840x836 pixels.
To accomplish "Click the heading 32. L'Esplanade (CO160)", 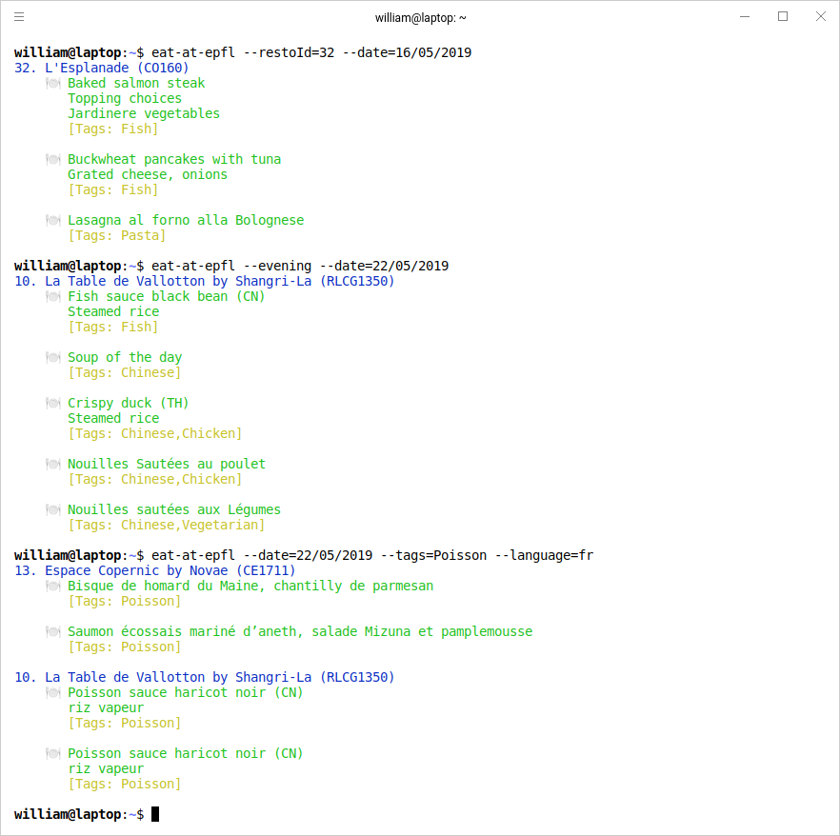I will coord(102,68).
